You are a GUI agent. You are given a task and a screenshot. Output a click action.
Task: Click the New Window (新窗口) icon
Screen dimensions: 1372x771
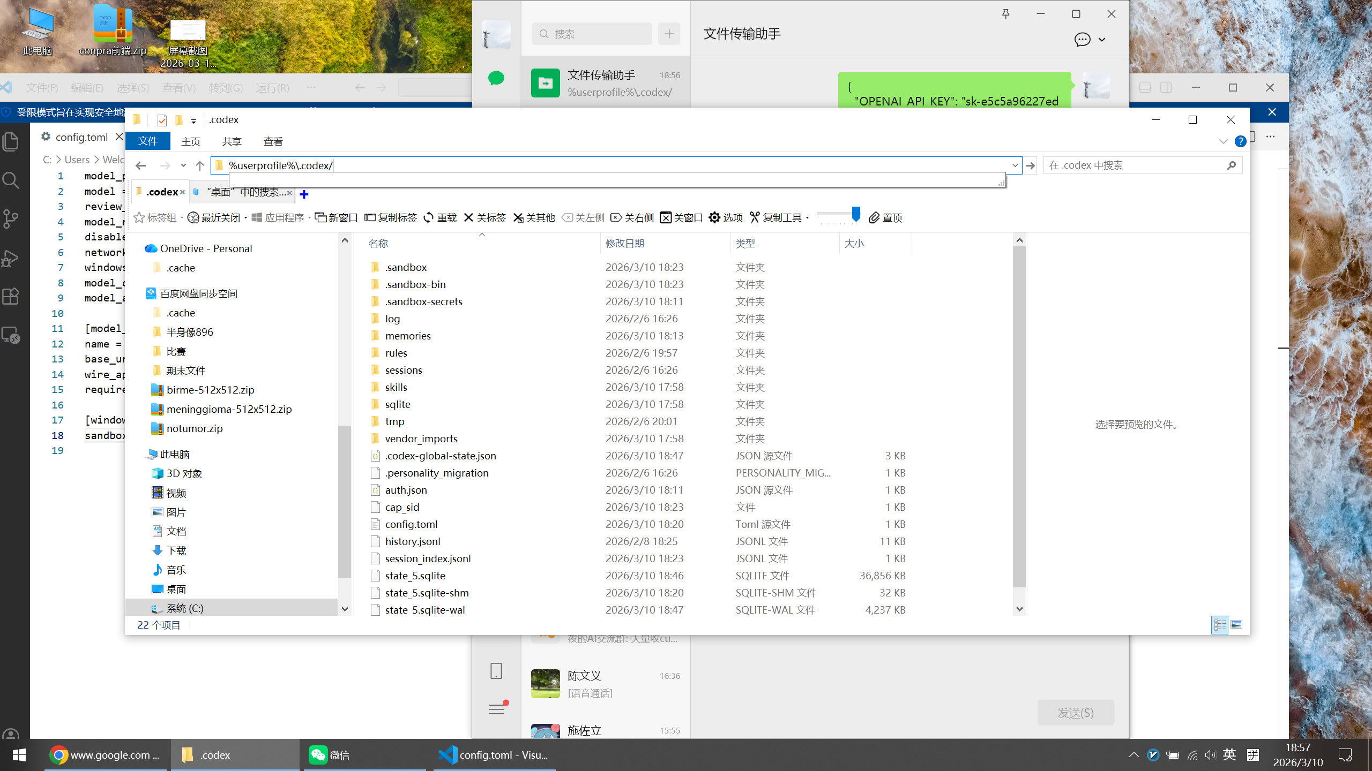tap(320, 217)
